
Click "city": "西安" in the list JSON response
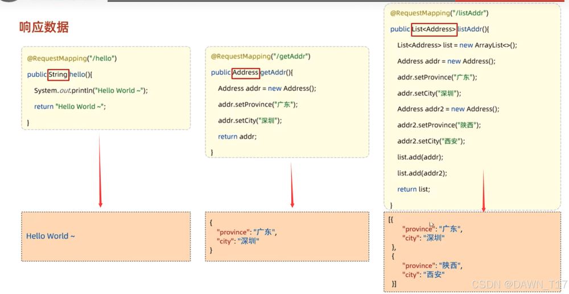click(x=423, y=275)
